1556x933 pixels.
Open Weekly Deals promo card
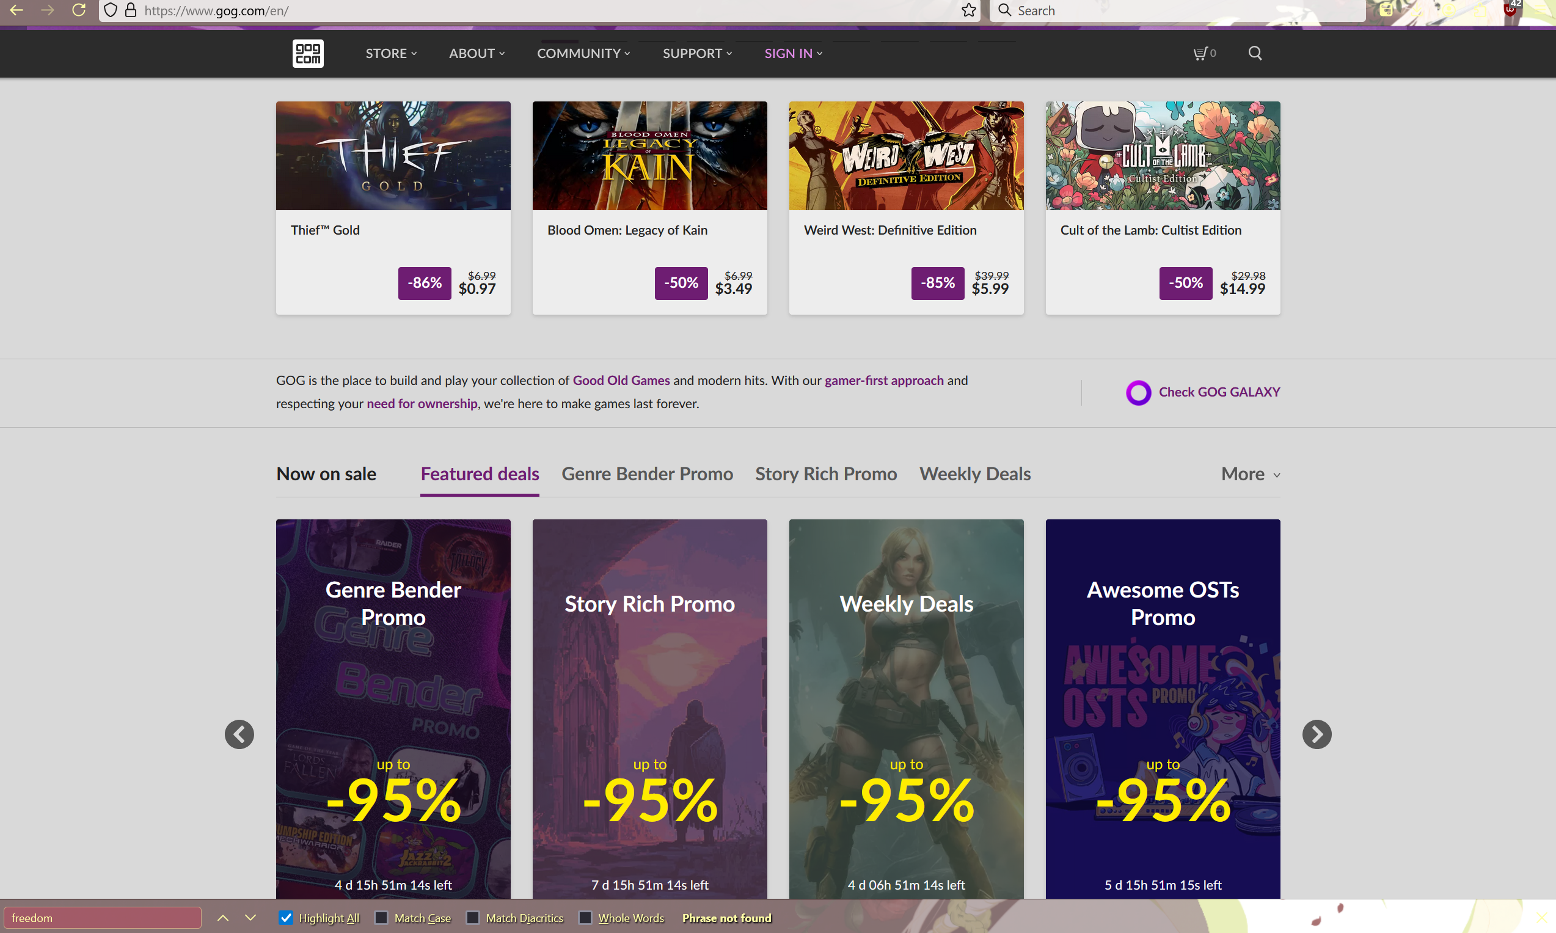[906, 709]
